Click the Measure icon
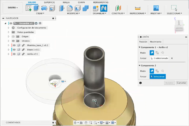This screenshot has width=189, height=126. click(138, 8)
